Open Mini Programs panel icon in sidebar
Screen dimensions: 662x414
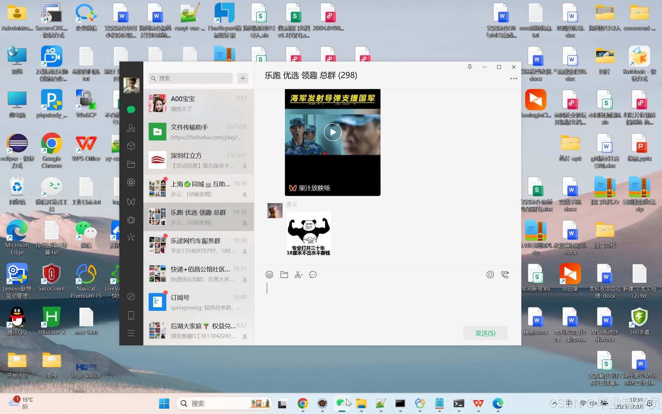click(131, 297)
